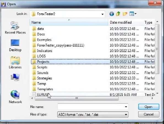Screen dimensions: 164x124
Task: Select the ForexTester_copy(pass-111111) folder icon
Action: 34,45
